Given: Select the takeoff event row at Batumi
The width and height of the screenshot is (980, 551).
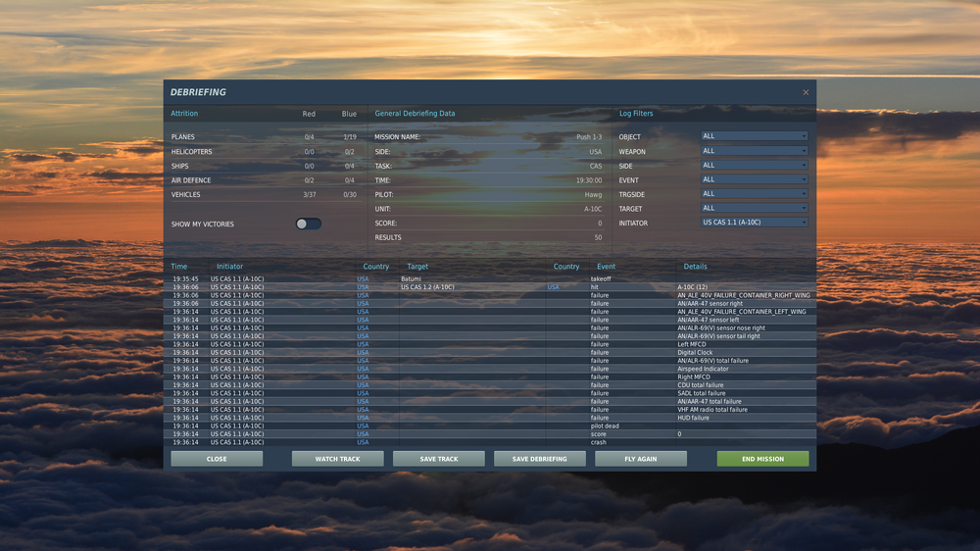Looking at the screenshot, I should point(491,279).
